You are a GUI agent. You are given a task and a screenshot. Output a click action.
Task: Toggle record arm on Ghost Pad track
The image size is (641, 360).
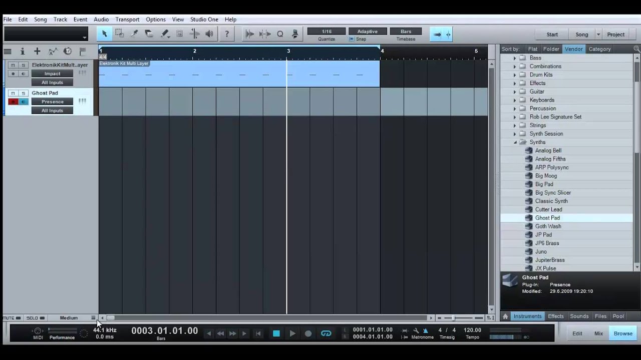(13, 101)
